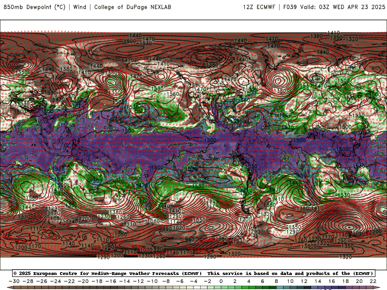Click the "-28" value on the color scale

pyautogui.click(x=28, y=281)
